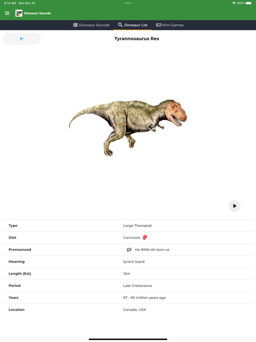The width and height of the screenshot is (256, 342).
Task: Open the hamburger menu
Action: (x=7, y=13)
